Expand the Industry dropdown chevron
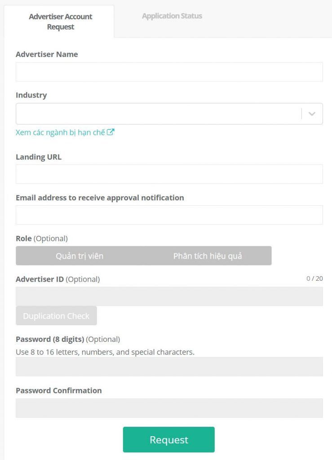332x460 pixels. point(312,114)
